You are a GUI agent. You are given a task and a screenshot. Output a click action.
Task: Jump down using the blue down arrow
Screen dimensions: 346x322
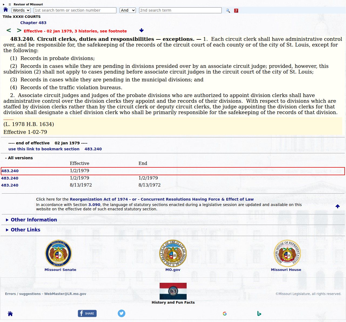(x=142, y=31)
